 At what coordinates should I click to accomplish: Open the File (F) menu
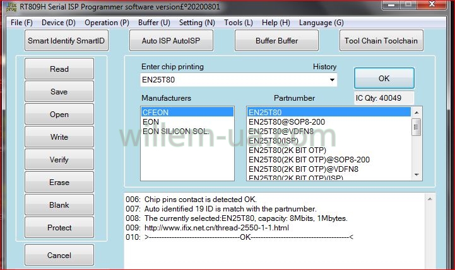[21, 23]
